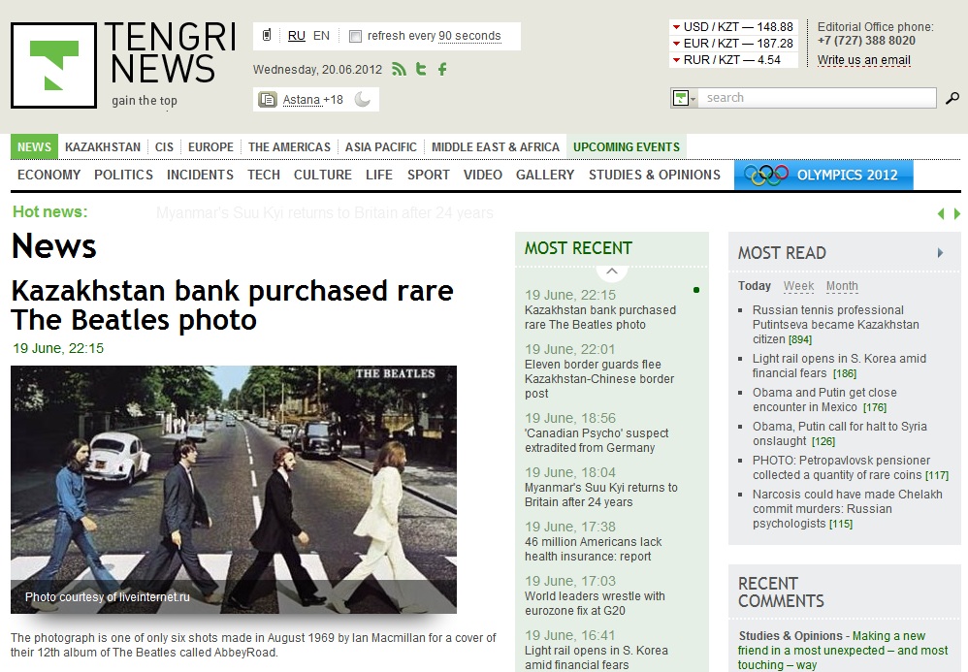The height and width of the screenshot is (672, 968).
Task: Switch language to EN
Action: [321, 36]
